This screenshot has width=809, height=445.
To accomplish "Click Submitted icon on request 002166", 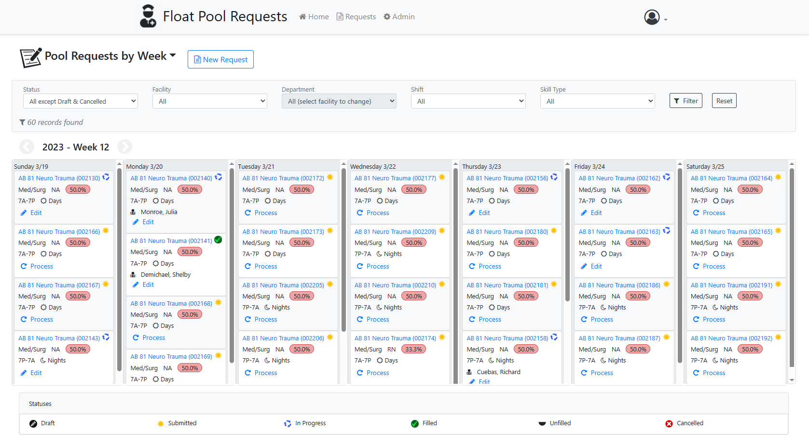I will [106, 231].
